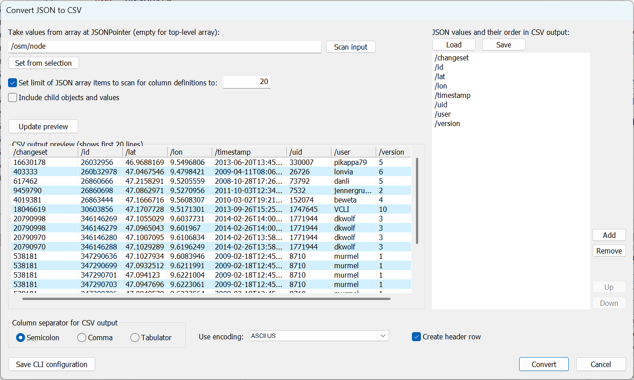
Task: Cancel the Convert JSON to CSV dialog
Action: [x=600, y=364]
